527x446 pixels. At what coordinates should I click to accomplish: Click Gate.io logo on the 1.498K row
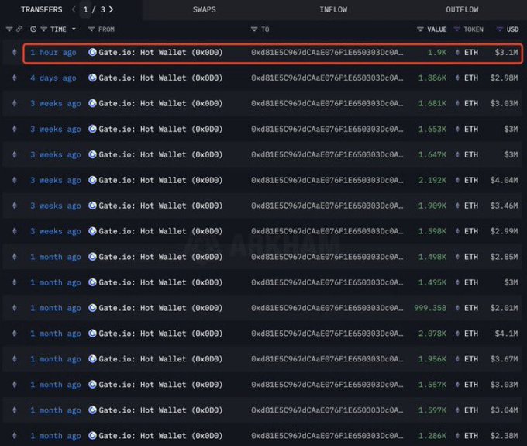(92, 257)
